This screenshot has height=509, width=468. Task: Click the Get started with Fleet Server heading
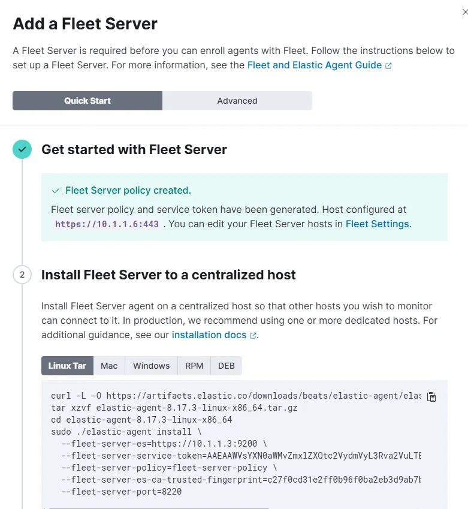pyautogui.click(x=134, y=149)
